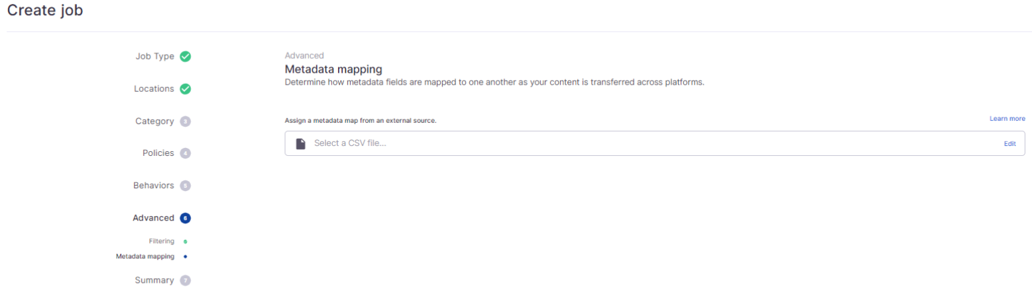Click the blue dot beside Metadata mapping
This screenshot has height=294, width=1032.
click(185, 256)
